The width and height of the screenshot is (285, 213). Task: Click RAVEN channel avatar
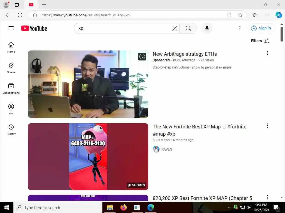[x=156, y=149]
